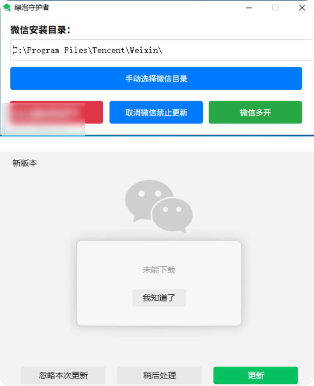
Task: Select 忽略本次更新 to skip update
Action: click(x=63, y=375)
